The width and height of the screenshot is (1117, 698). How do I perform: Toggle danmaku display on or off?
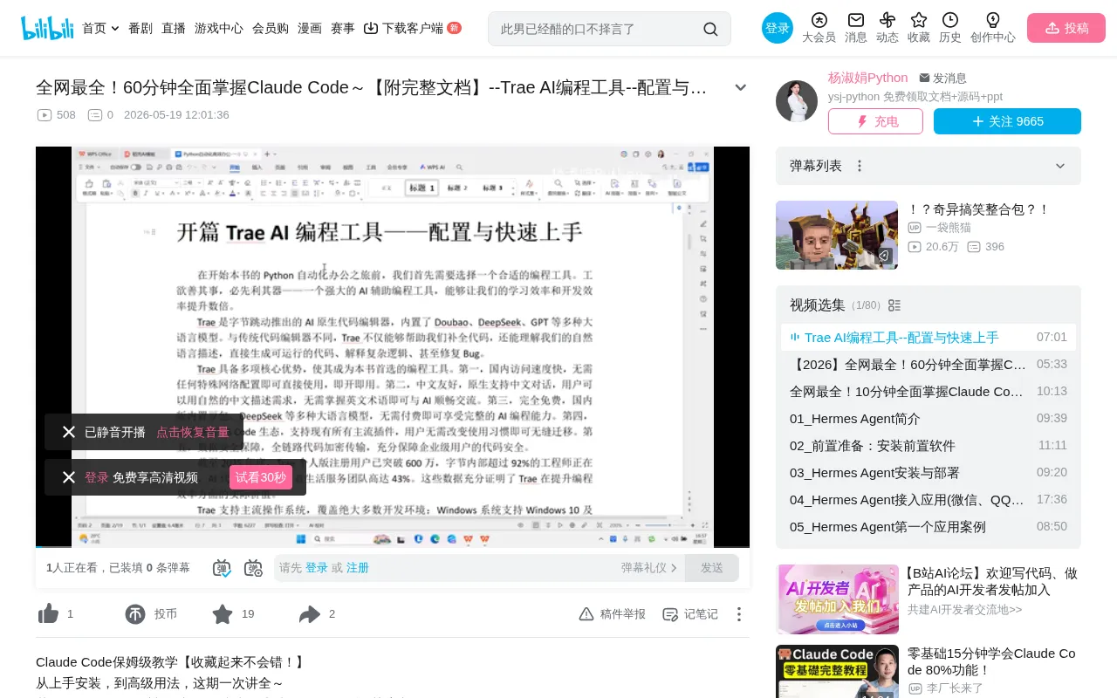(222, 568)
